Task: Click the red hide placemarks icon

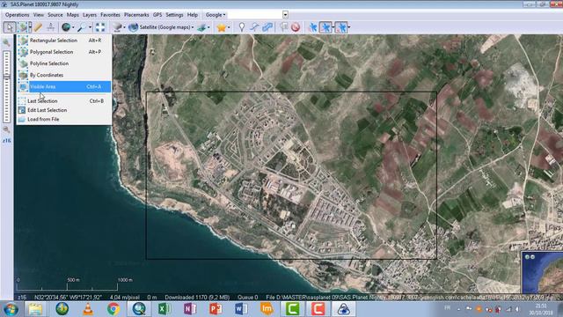Action: pos(296,27)
